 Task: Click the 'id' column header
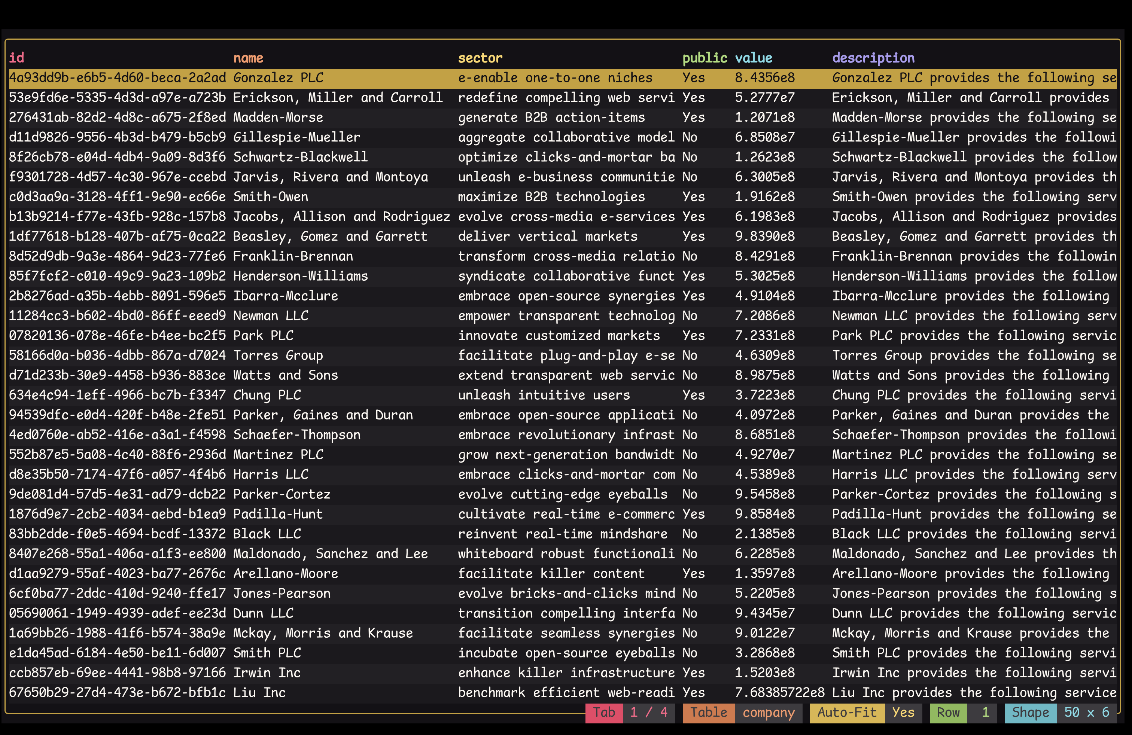pyautogui.click(x=16, y=58)
